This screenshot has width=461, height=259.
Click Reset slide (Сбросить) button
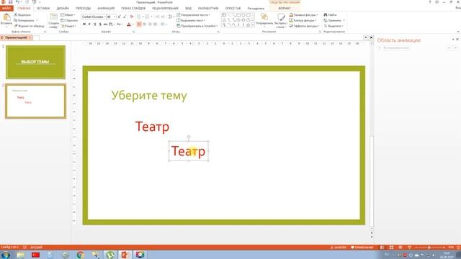pyautogui.click(x=69, y=20)
